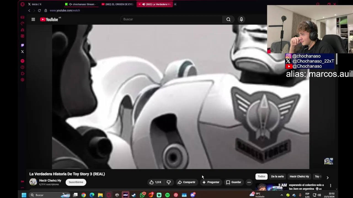Open the X panel in browser sidebar
This screenshot has height=198, width=353.
[23, 51]
